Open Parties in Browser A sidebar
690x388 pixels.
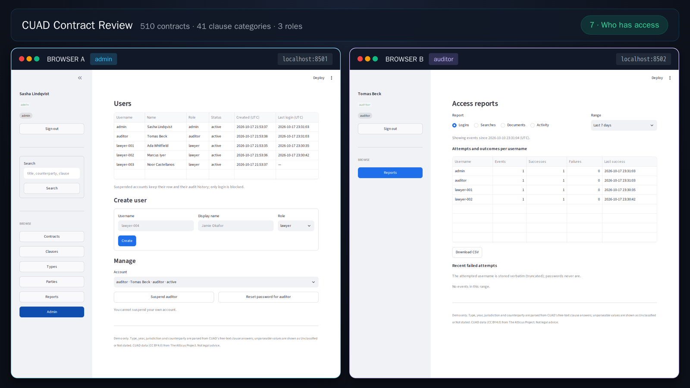(52, 282)
